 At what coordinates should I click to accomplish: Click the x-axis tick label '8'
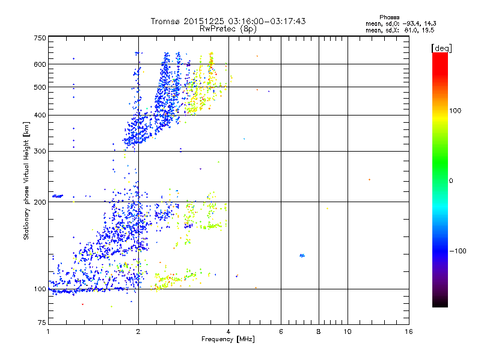click(319, 332)
